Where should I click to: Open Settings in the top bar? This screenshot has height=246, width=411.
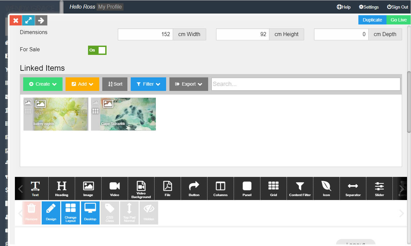[369, 7]
